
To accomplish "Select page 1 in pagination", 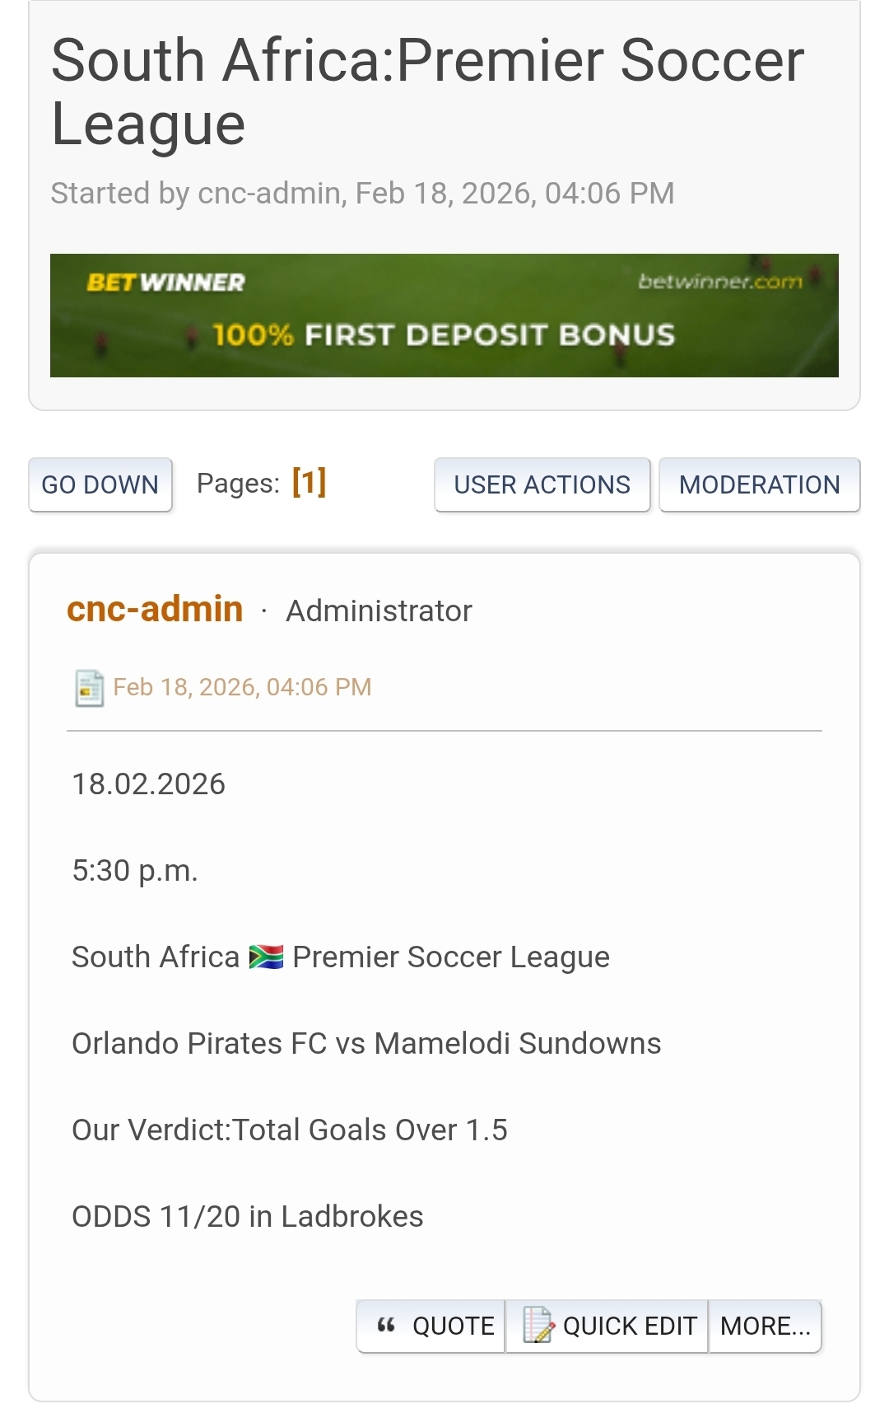I will [310, 483].
